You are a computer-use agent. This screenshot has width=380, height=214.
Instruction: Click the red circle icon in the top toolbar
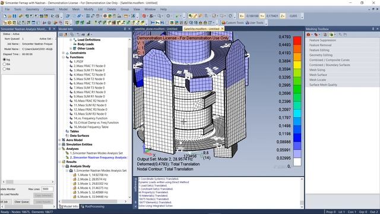pos(144,16)
